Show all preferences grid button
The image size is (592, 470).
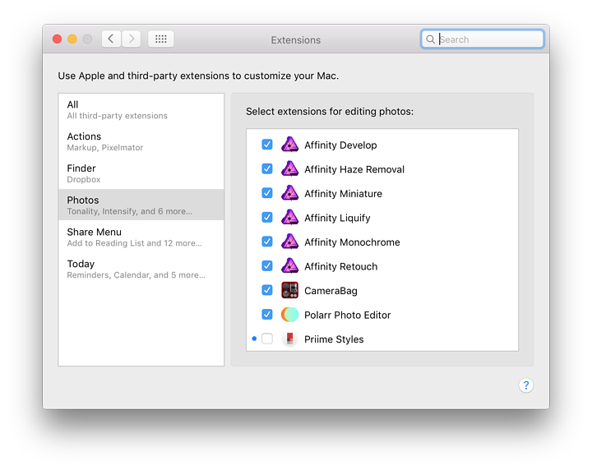pos(161,39)
